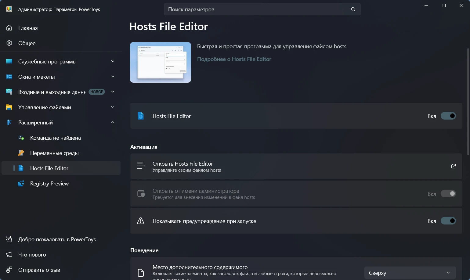Screen dimensions: 470x280
Task: Click the external launch icon for Hosts File Editor
Action: [x=453, y=166]
